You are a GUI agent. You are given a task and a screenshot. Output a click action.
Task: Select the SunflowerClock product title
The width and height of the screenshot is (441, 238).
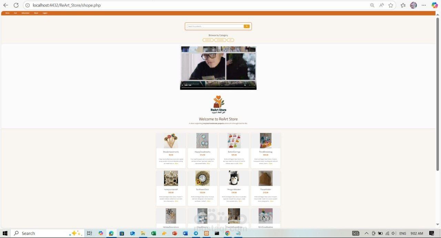pos(203,189)
